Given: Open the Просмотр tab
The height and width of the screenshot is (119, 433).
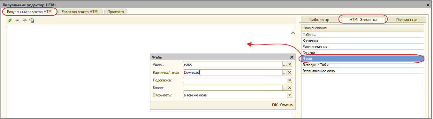Looking at the screenshot, I should pos(116,11).
